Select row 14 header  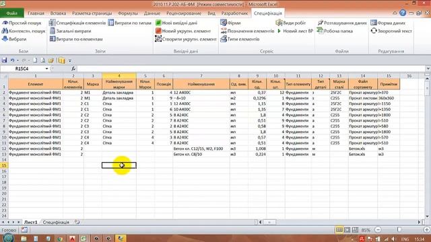coord(4,160)
